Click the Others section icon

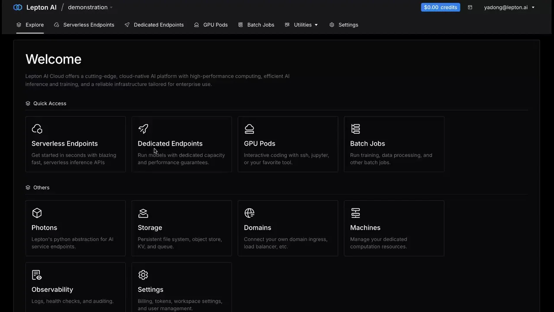28,188
